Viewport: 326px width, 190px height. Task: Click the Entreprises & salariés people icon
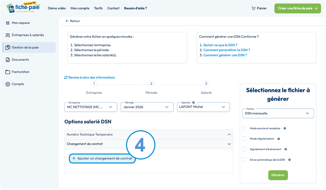8,35
